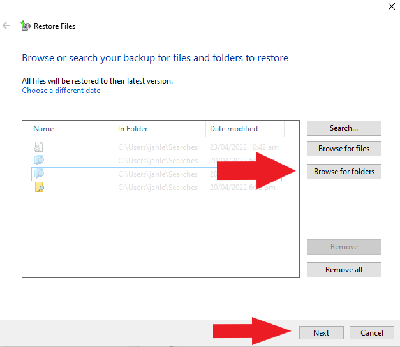Screen dimensions: 400x347
Task: Click the Restore Files wizard icon
Action: click(x=26, y=26)
